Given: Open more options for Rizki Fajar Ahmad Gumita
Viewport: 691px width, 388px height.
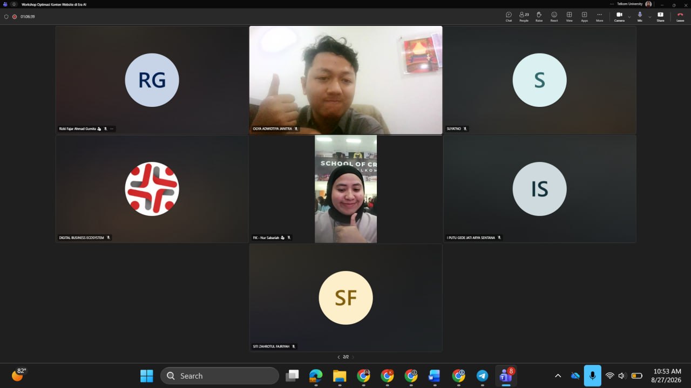Looking at the screenshot, I should click(112, 129).
